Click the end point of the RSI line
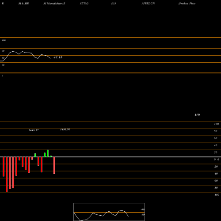 tap(50, 58)
